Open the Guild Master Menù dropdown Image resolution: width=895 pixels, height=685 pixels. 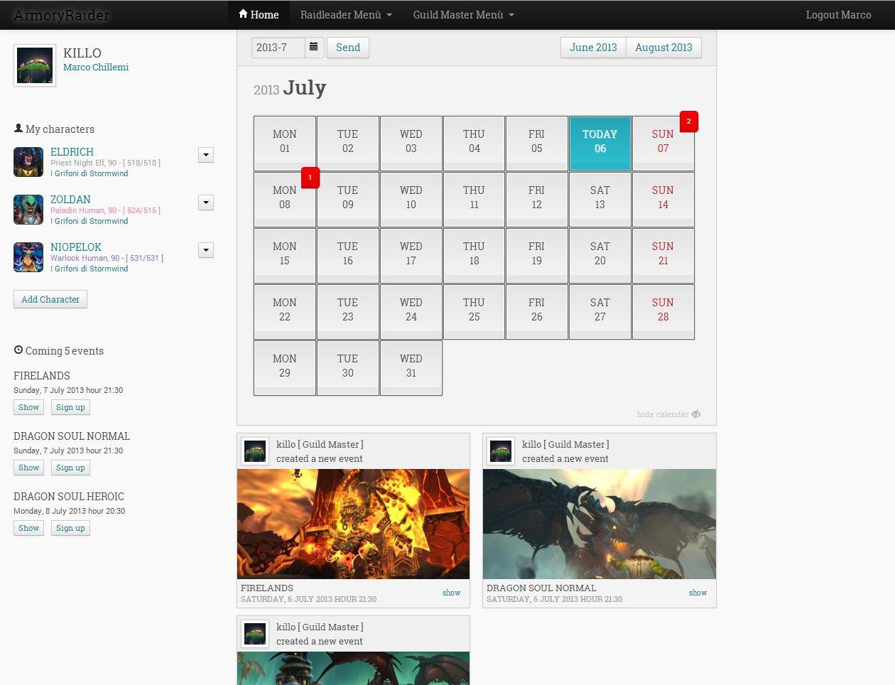[462, 14]
